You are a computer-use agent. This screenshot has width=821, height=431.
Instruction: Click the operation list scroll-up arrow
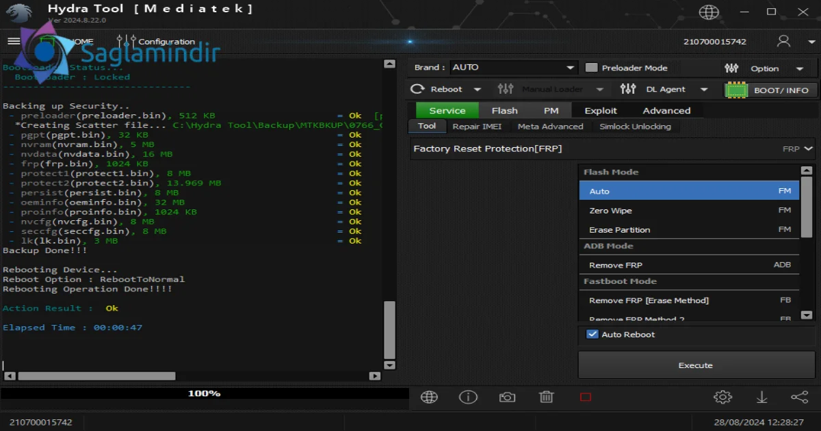click(x=807, y=170)
